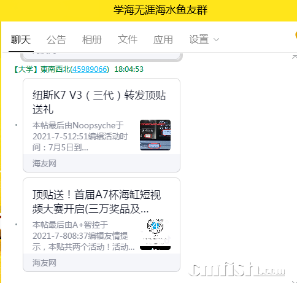Open the 文件 tab
Screen dimensions: 297x283
[128, 40]
